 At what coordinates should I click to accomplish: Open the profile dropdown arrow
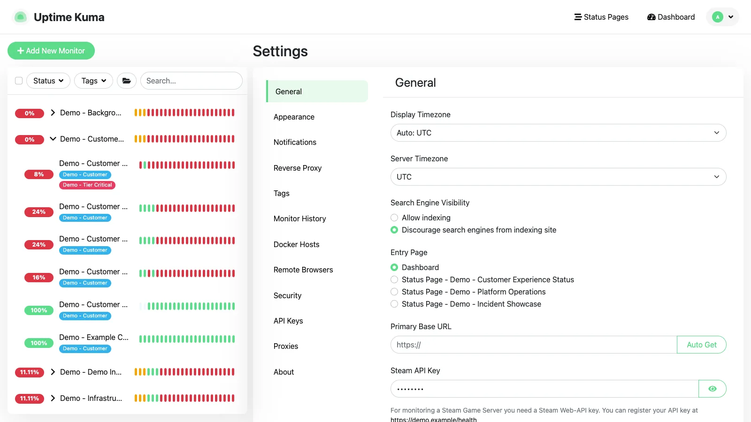(731, 17)
